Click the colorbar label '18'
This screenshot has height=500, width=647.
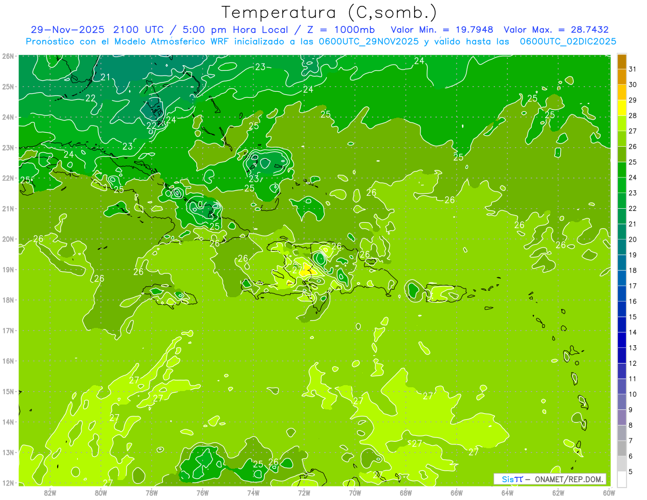tap(633, 270)
